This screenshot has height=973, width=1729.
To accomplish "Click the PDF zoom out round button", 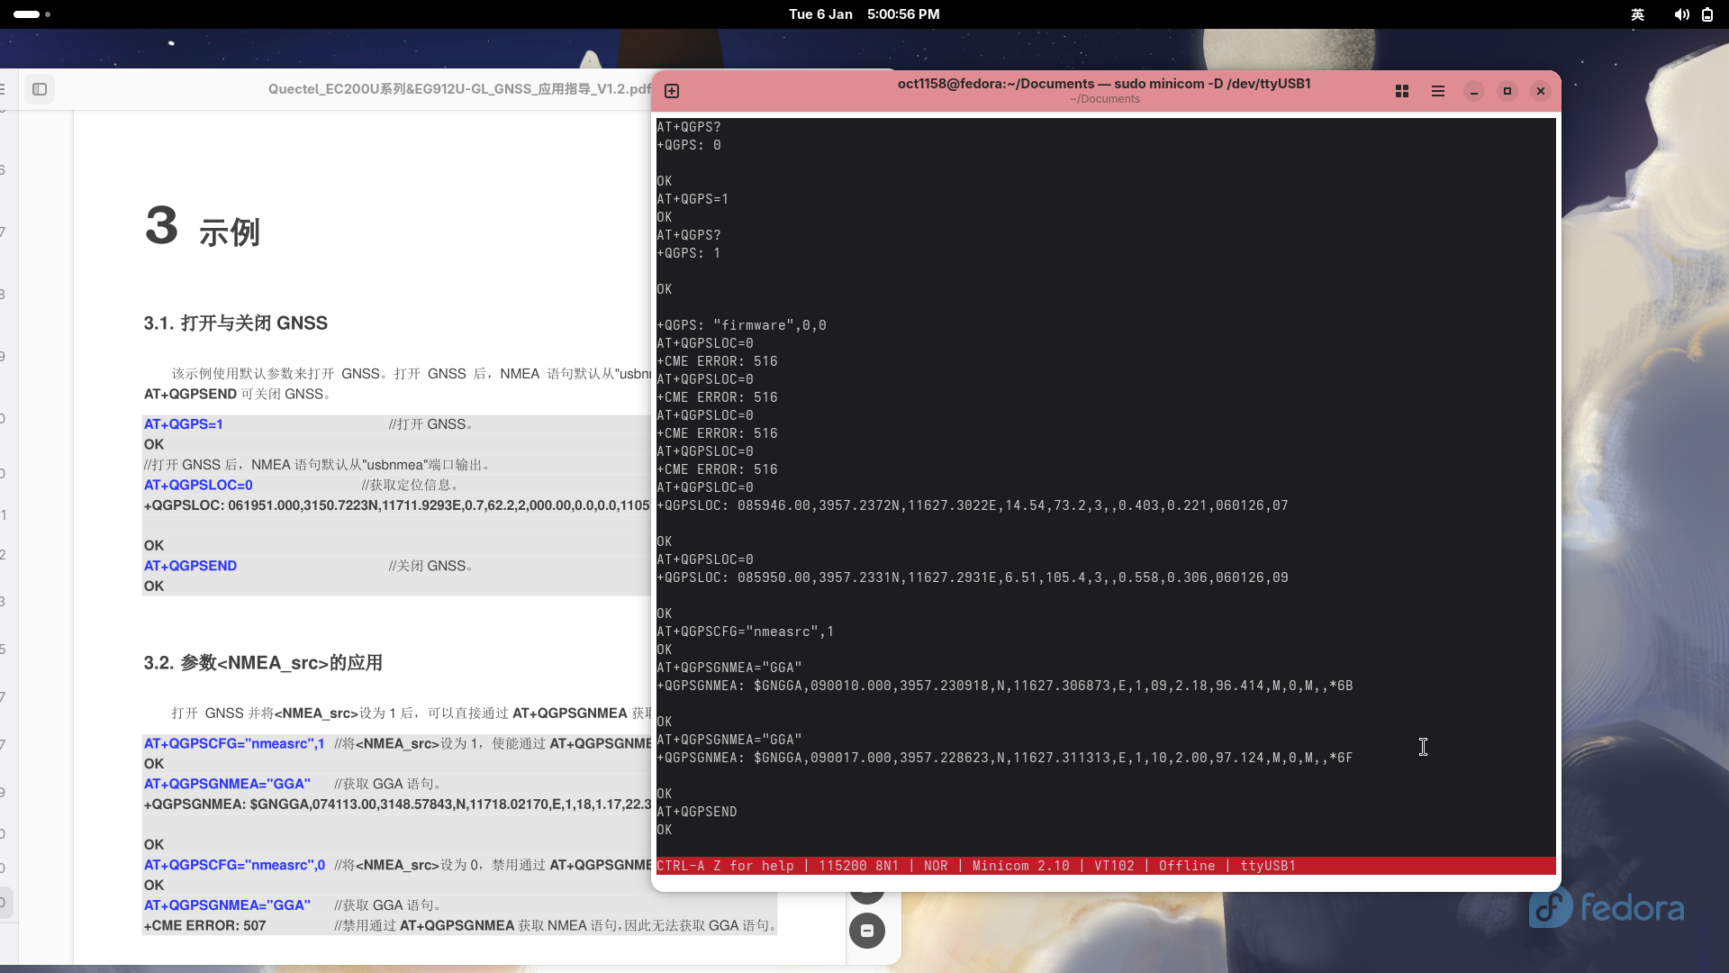I will (x=867, y=931).
